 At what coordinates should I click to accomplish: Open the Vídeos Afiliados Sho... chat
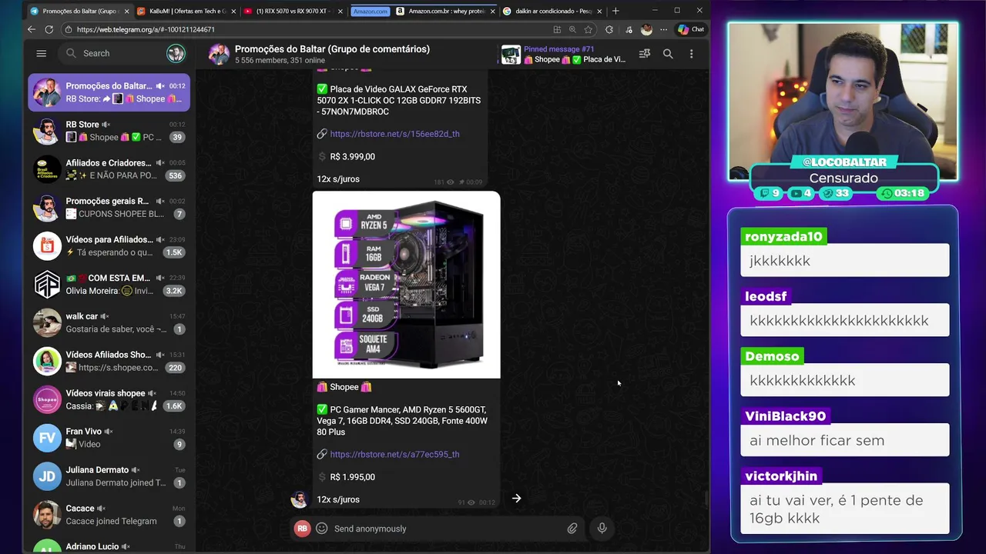[x=109, y=361]
